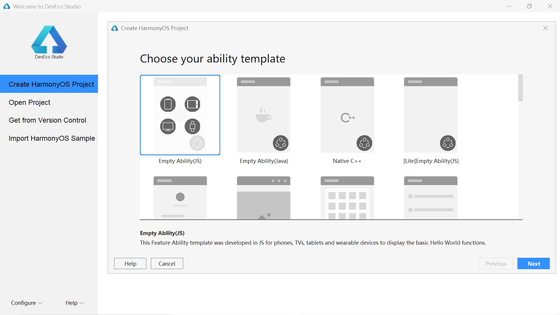Click the wearable watch icon in JS template

coord(192,126)
